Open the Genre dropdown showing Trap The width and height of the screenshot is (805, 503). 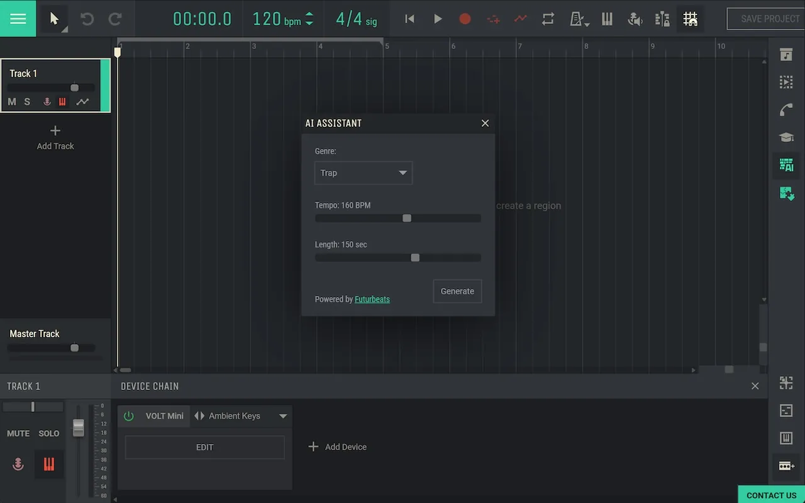click(x=364, y=173)
